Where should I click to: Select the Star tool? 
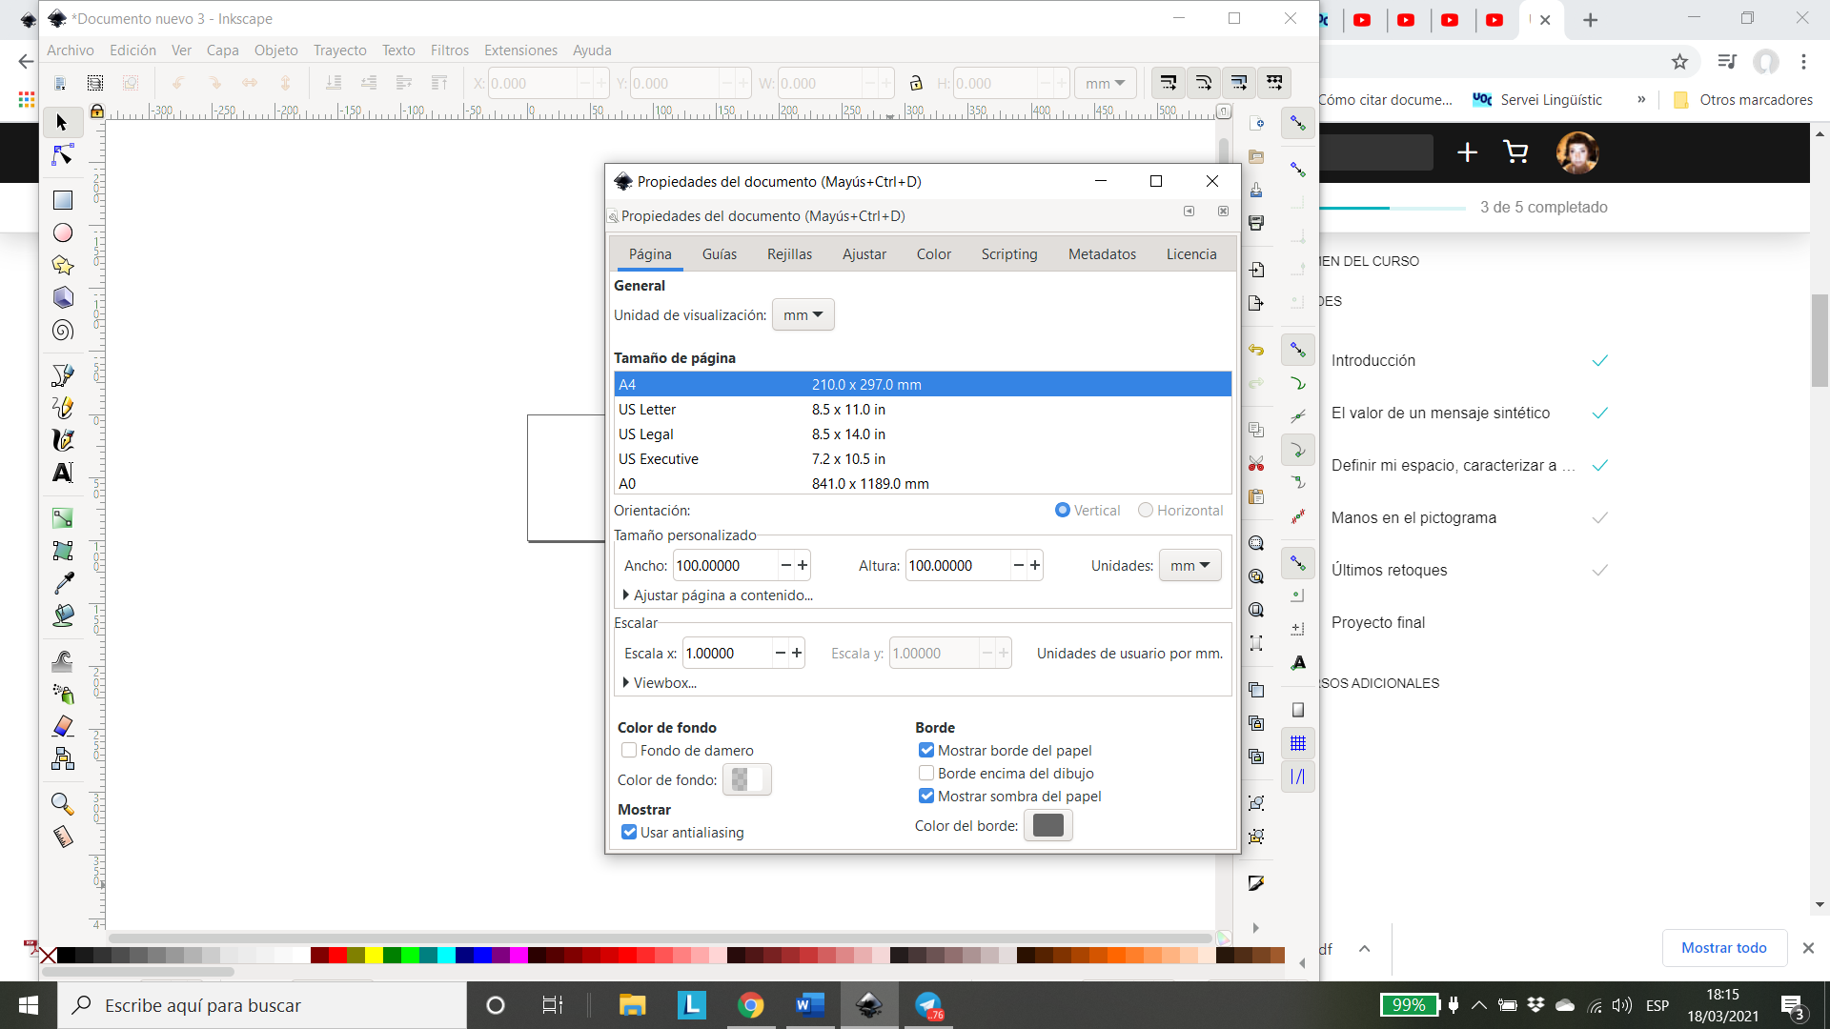(62, 265)
